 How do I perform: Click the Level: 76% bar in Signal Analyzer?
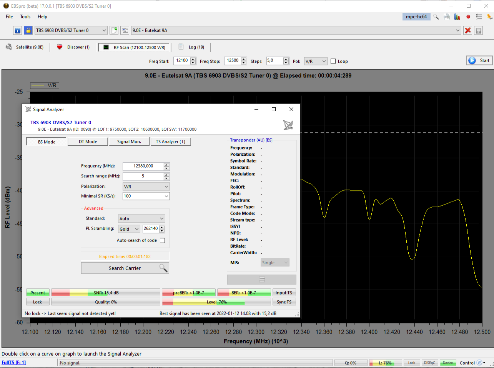(x=216, y=302)
